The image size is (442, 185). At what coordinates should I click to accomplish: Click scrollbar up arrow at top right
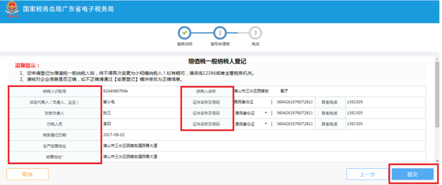click(437, 59)
